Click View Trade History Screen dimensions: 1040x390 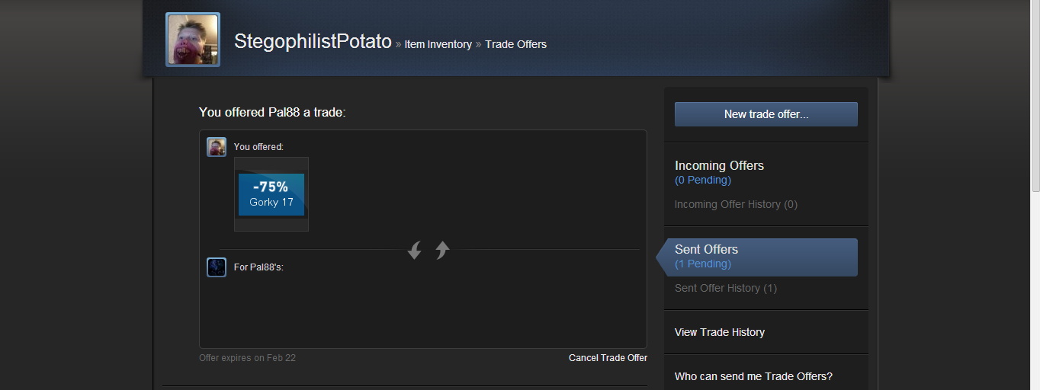click(x=720, y=332)
